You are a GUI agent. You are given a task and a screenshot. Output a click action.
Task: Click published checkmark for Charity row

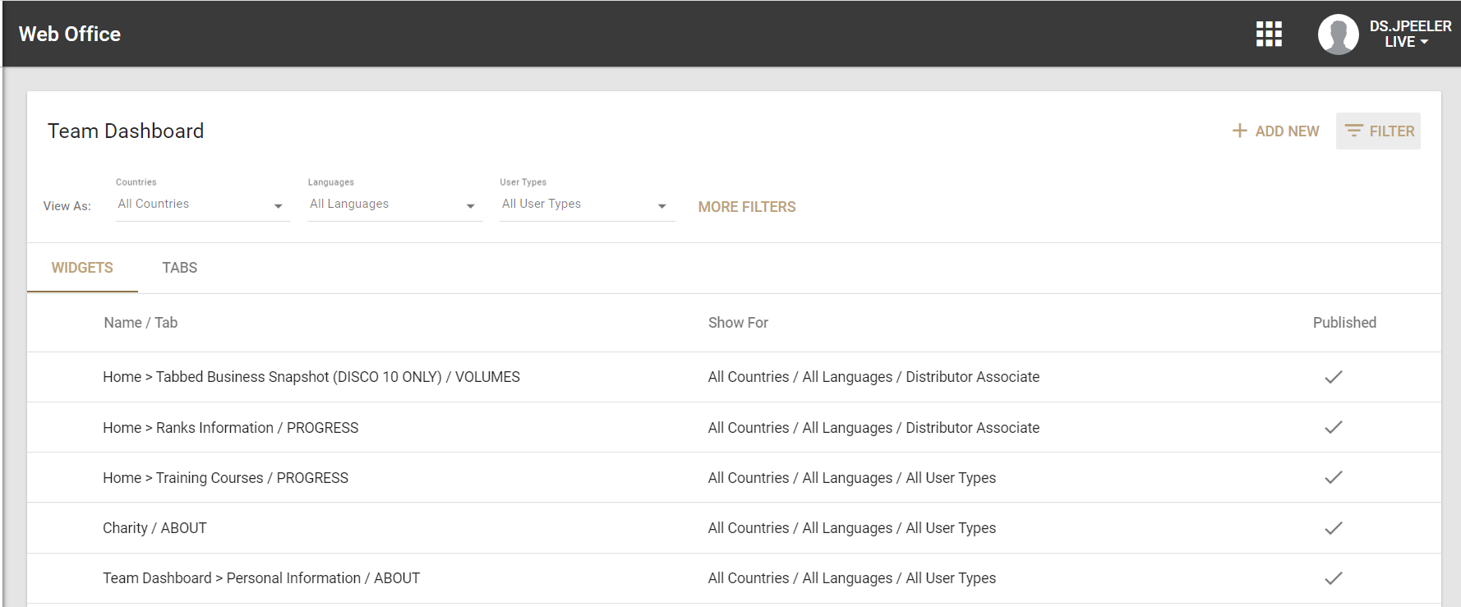pos(1333,528)
